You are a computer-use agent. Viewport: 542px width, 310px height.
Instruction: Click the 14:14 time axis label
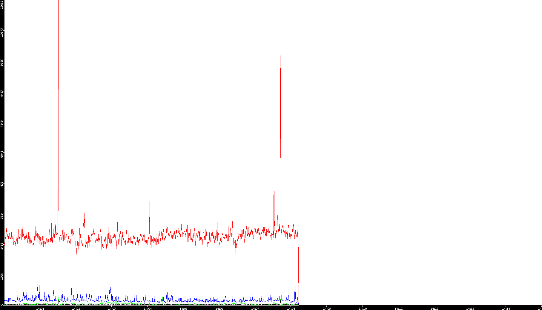point(506,308)
